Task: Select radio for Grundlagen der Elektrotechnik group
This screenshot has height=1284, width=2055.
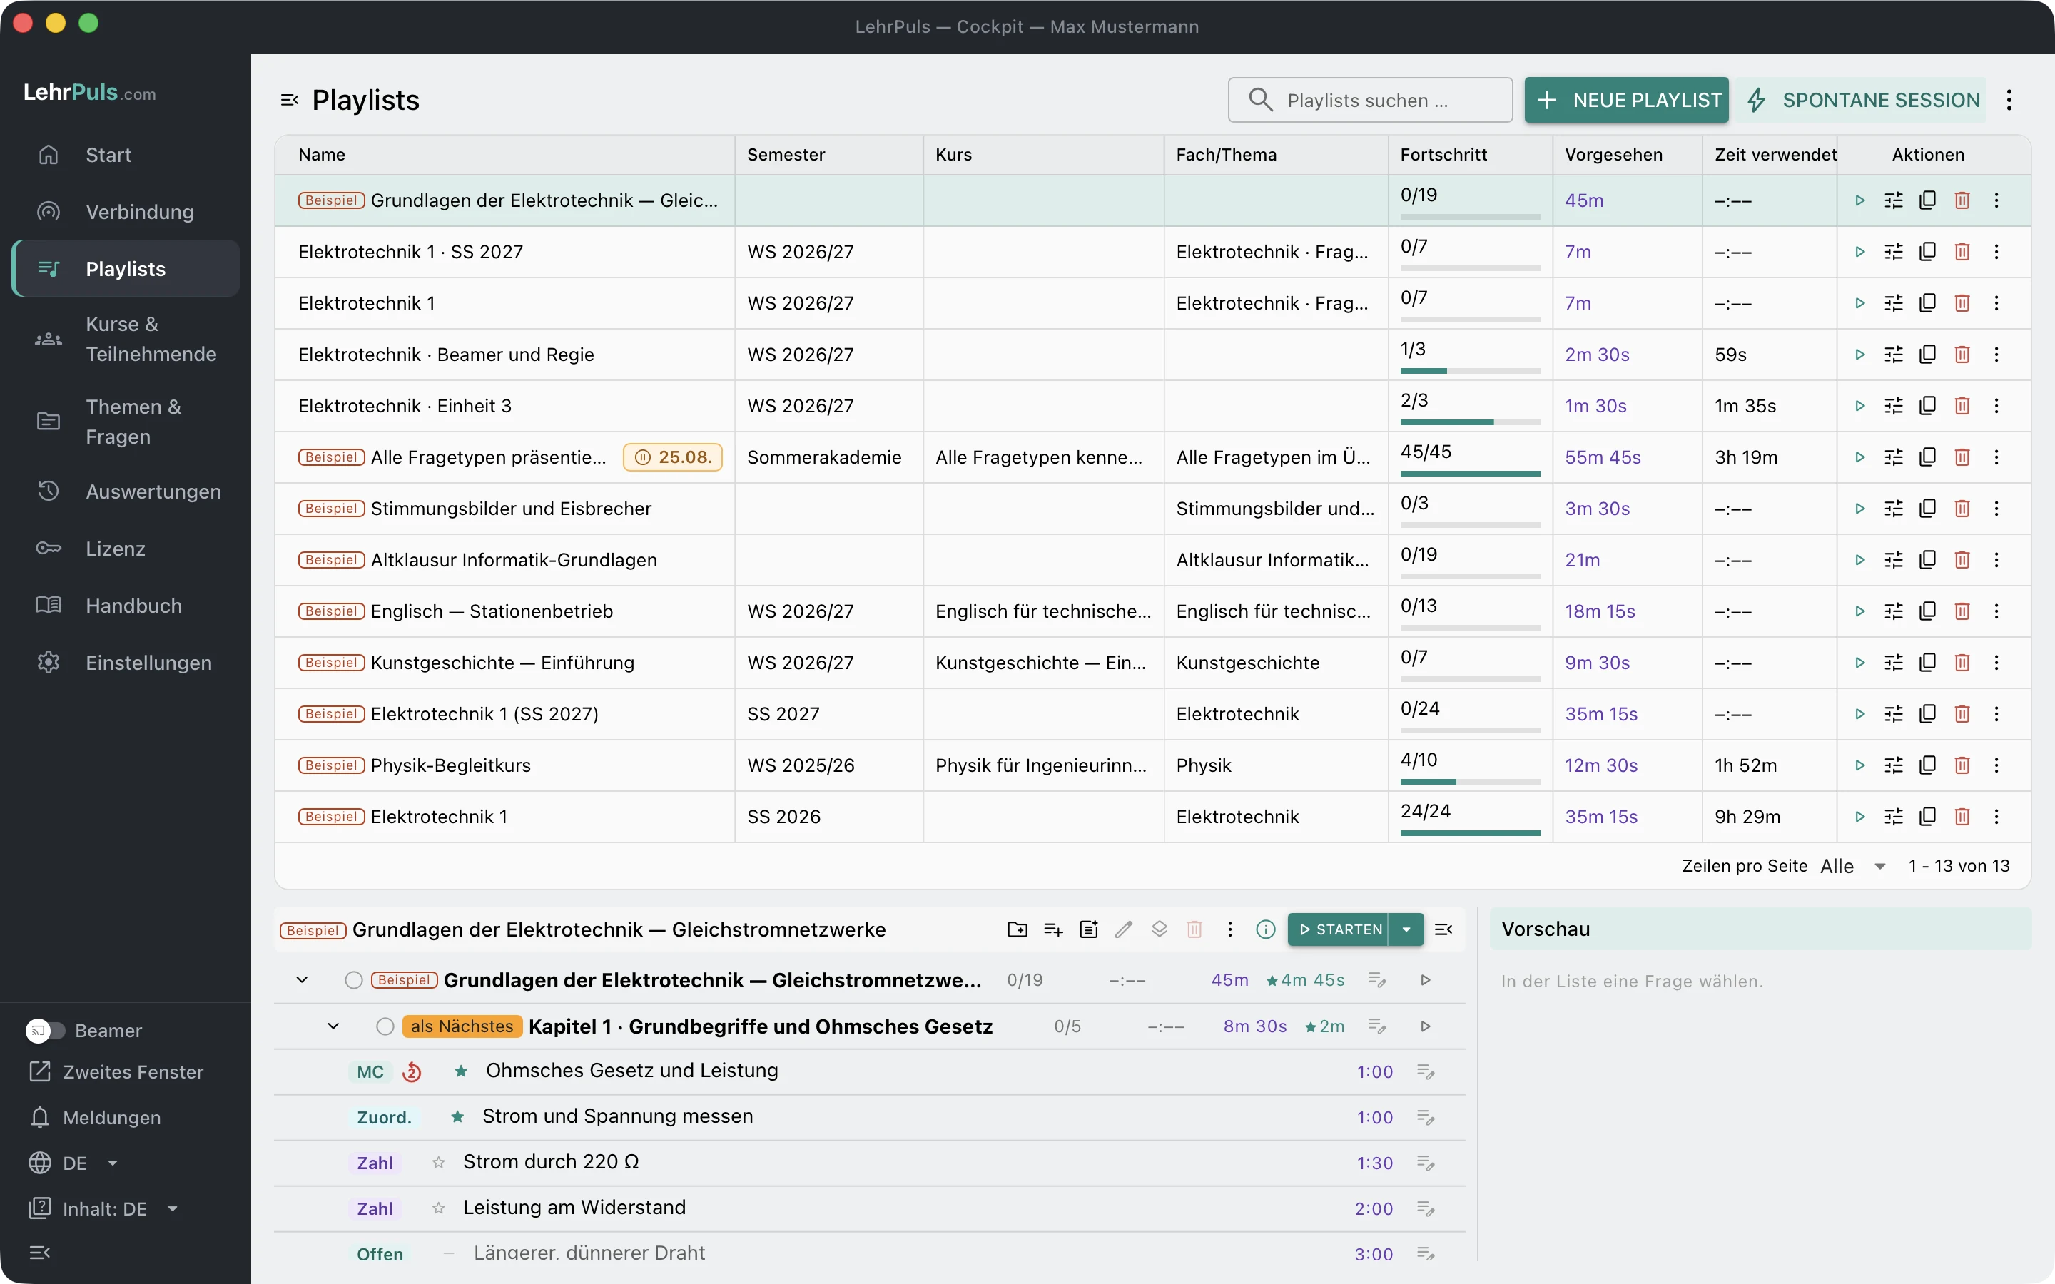Action: pyautogui.click(x=354, y=980)
